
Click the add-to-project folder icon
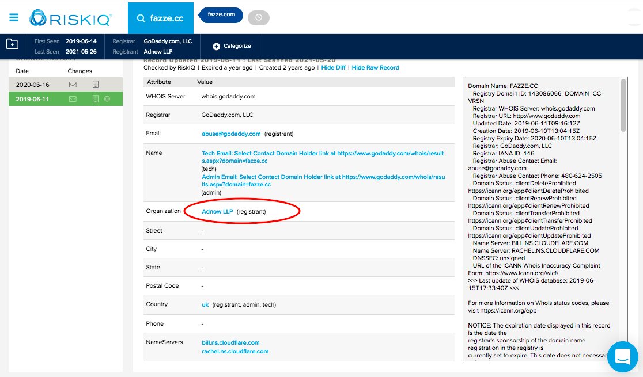pyautogui.click(x=12, y=44)
